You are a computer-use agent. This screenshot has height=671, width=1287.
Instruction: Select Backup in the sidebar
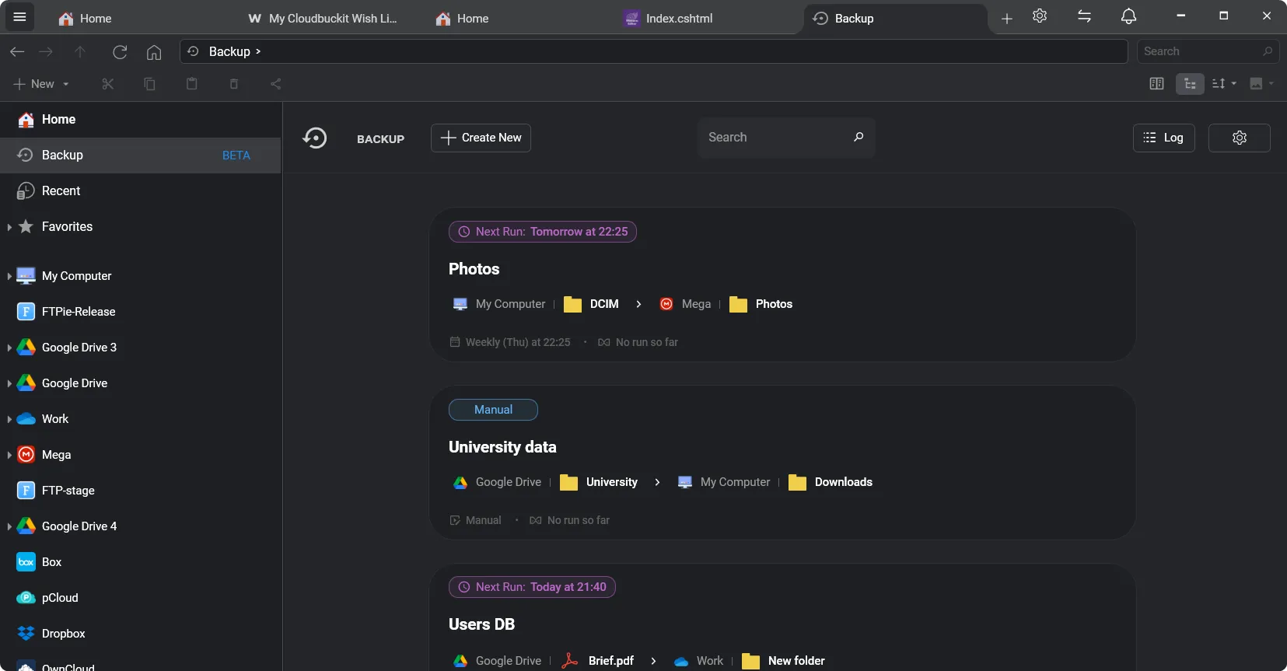click(140, 156)
